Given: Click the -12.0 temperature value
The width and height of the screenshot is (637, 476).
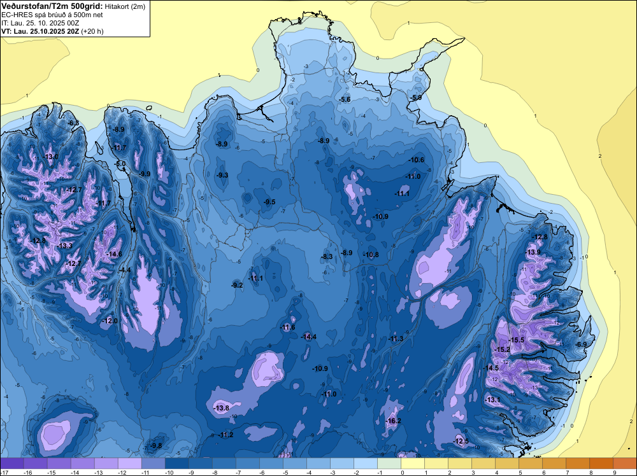Looking at the screenshot, I should (110, 321).
